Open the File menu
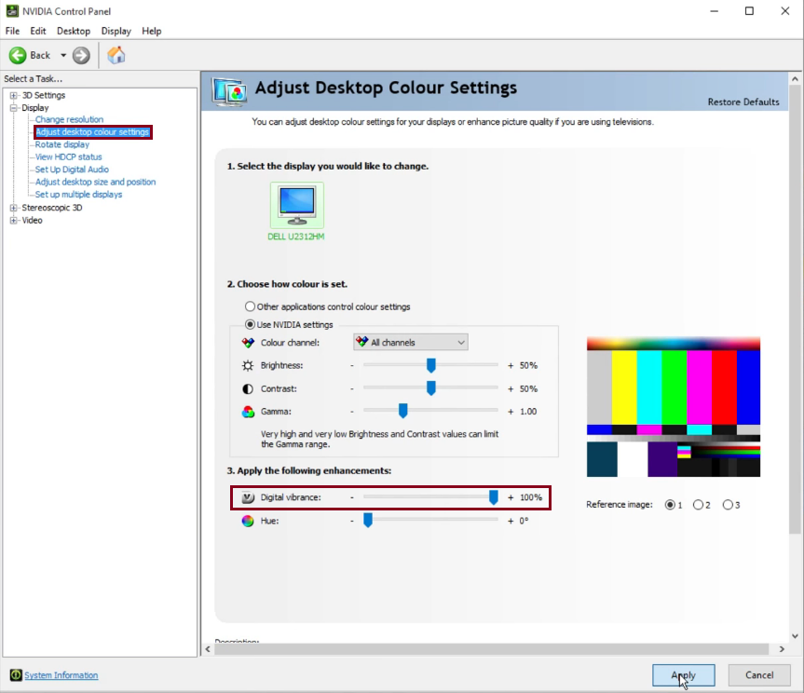The image size is (804, 693). [12, 31]
